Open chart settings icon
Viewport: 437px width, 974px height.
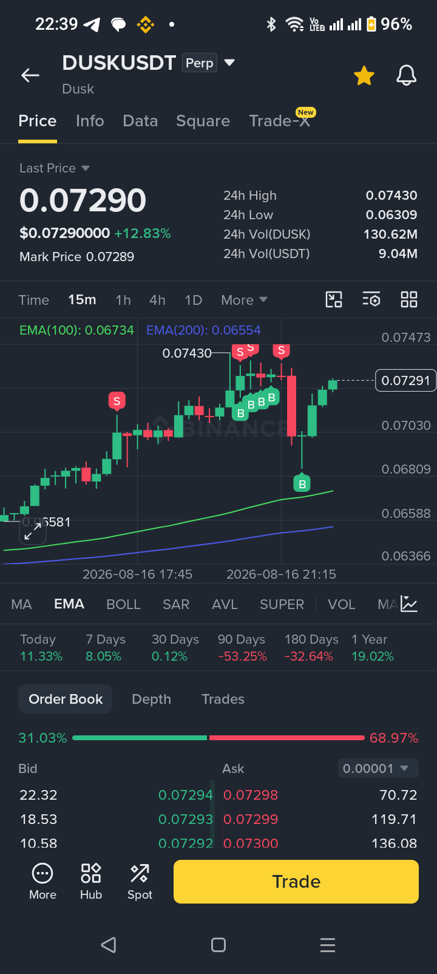pyautogui.click(x=371, y=299)
